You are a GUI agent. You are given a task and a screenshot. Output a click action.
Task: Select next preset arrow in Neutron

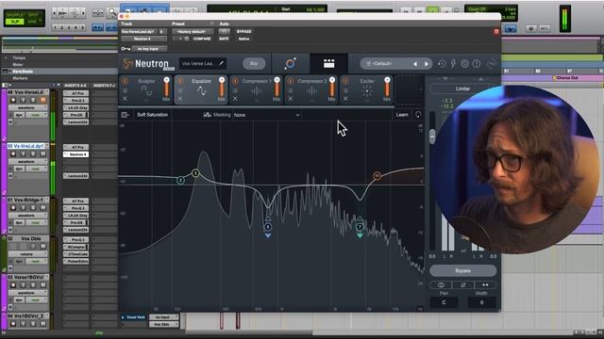427,64
